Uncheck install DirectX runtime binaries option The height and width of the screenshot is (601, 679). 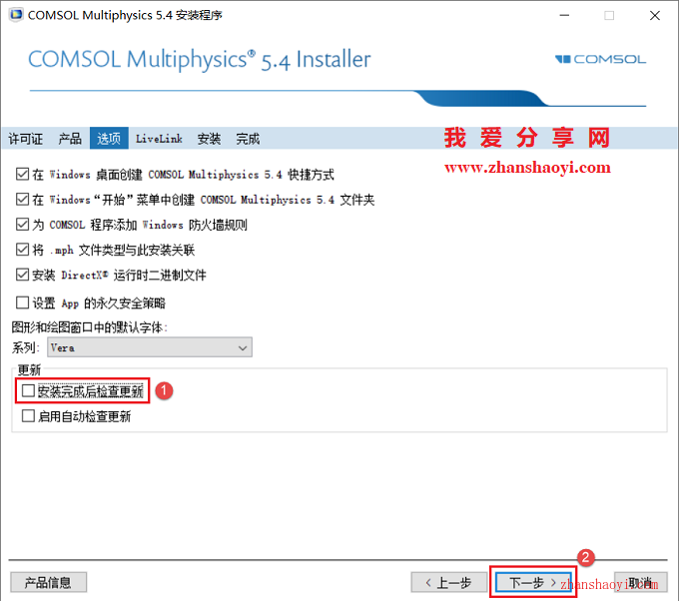22,275
